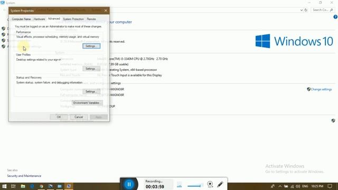Open Startup and Recovery Settings button
Image resolution: width=338 pixels, height=190 pixels.
point(91,91)
